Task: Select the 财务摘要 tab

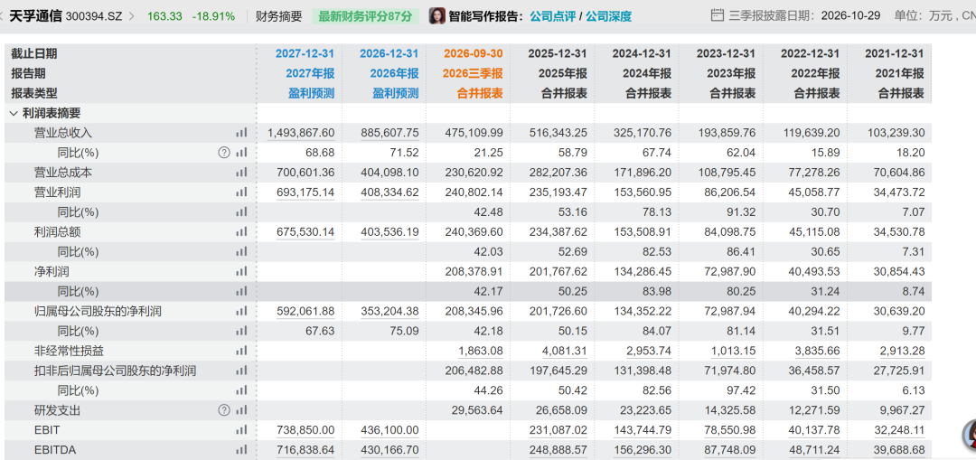Action: [279, 16]
